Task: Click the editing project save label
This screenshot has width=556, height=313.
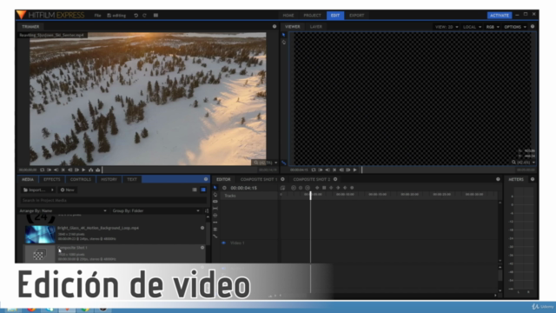Action: (x=116, y=16)
